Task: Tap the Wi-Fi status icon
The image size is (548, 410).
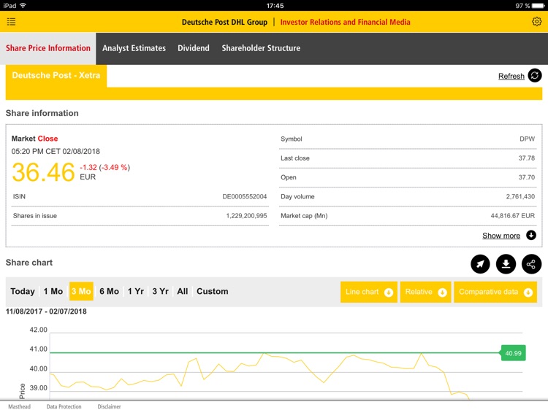Action: coord(23,6)
